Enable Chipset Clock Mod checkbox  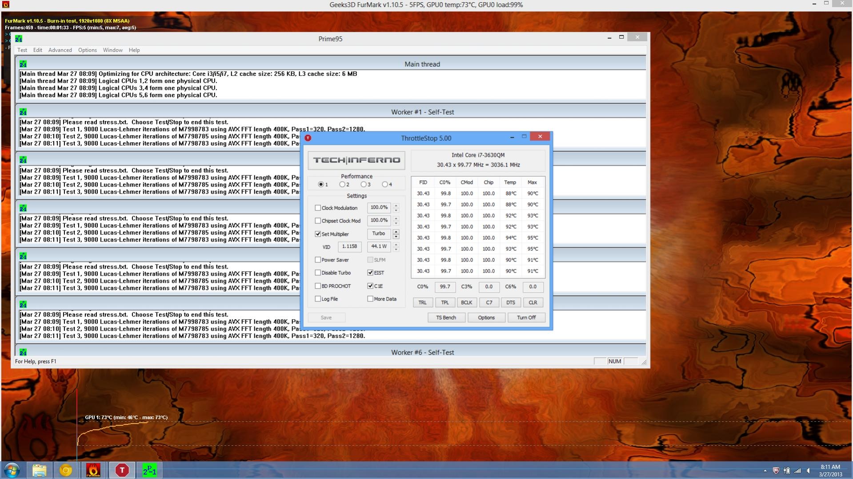pos(318,221)
